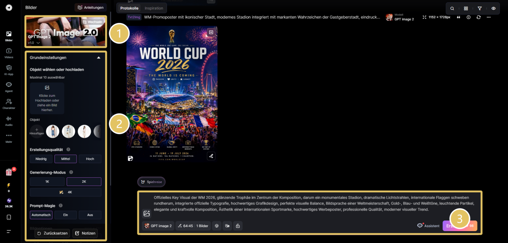Open the v1.0 version dropdown
The height and width of the screenshot is (243, 508).
(34, 43)
